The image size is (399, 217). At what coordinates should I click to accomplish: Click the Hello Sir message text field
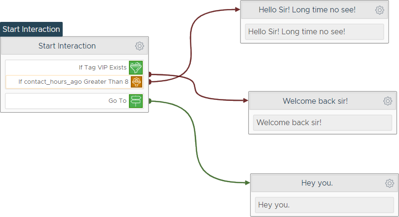click(314, 32)
